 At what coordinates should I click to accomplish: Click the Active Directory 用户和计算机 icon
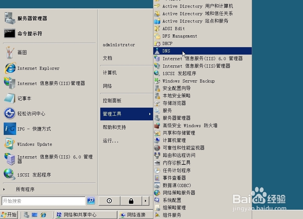[x=157, y=6]
